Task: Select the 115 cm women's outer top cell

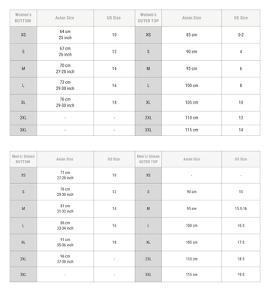Action: [191, 130]
